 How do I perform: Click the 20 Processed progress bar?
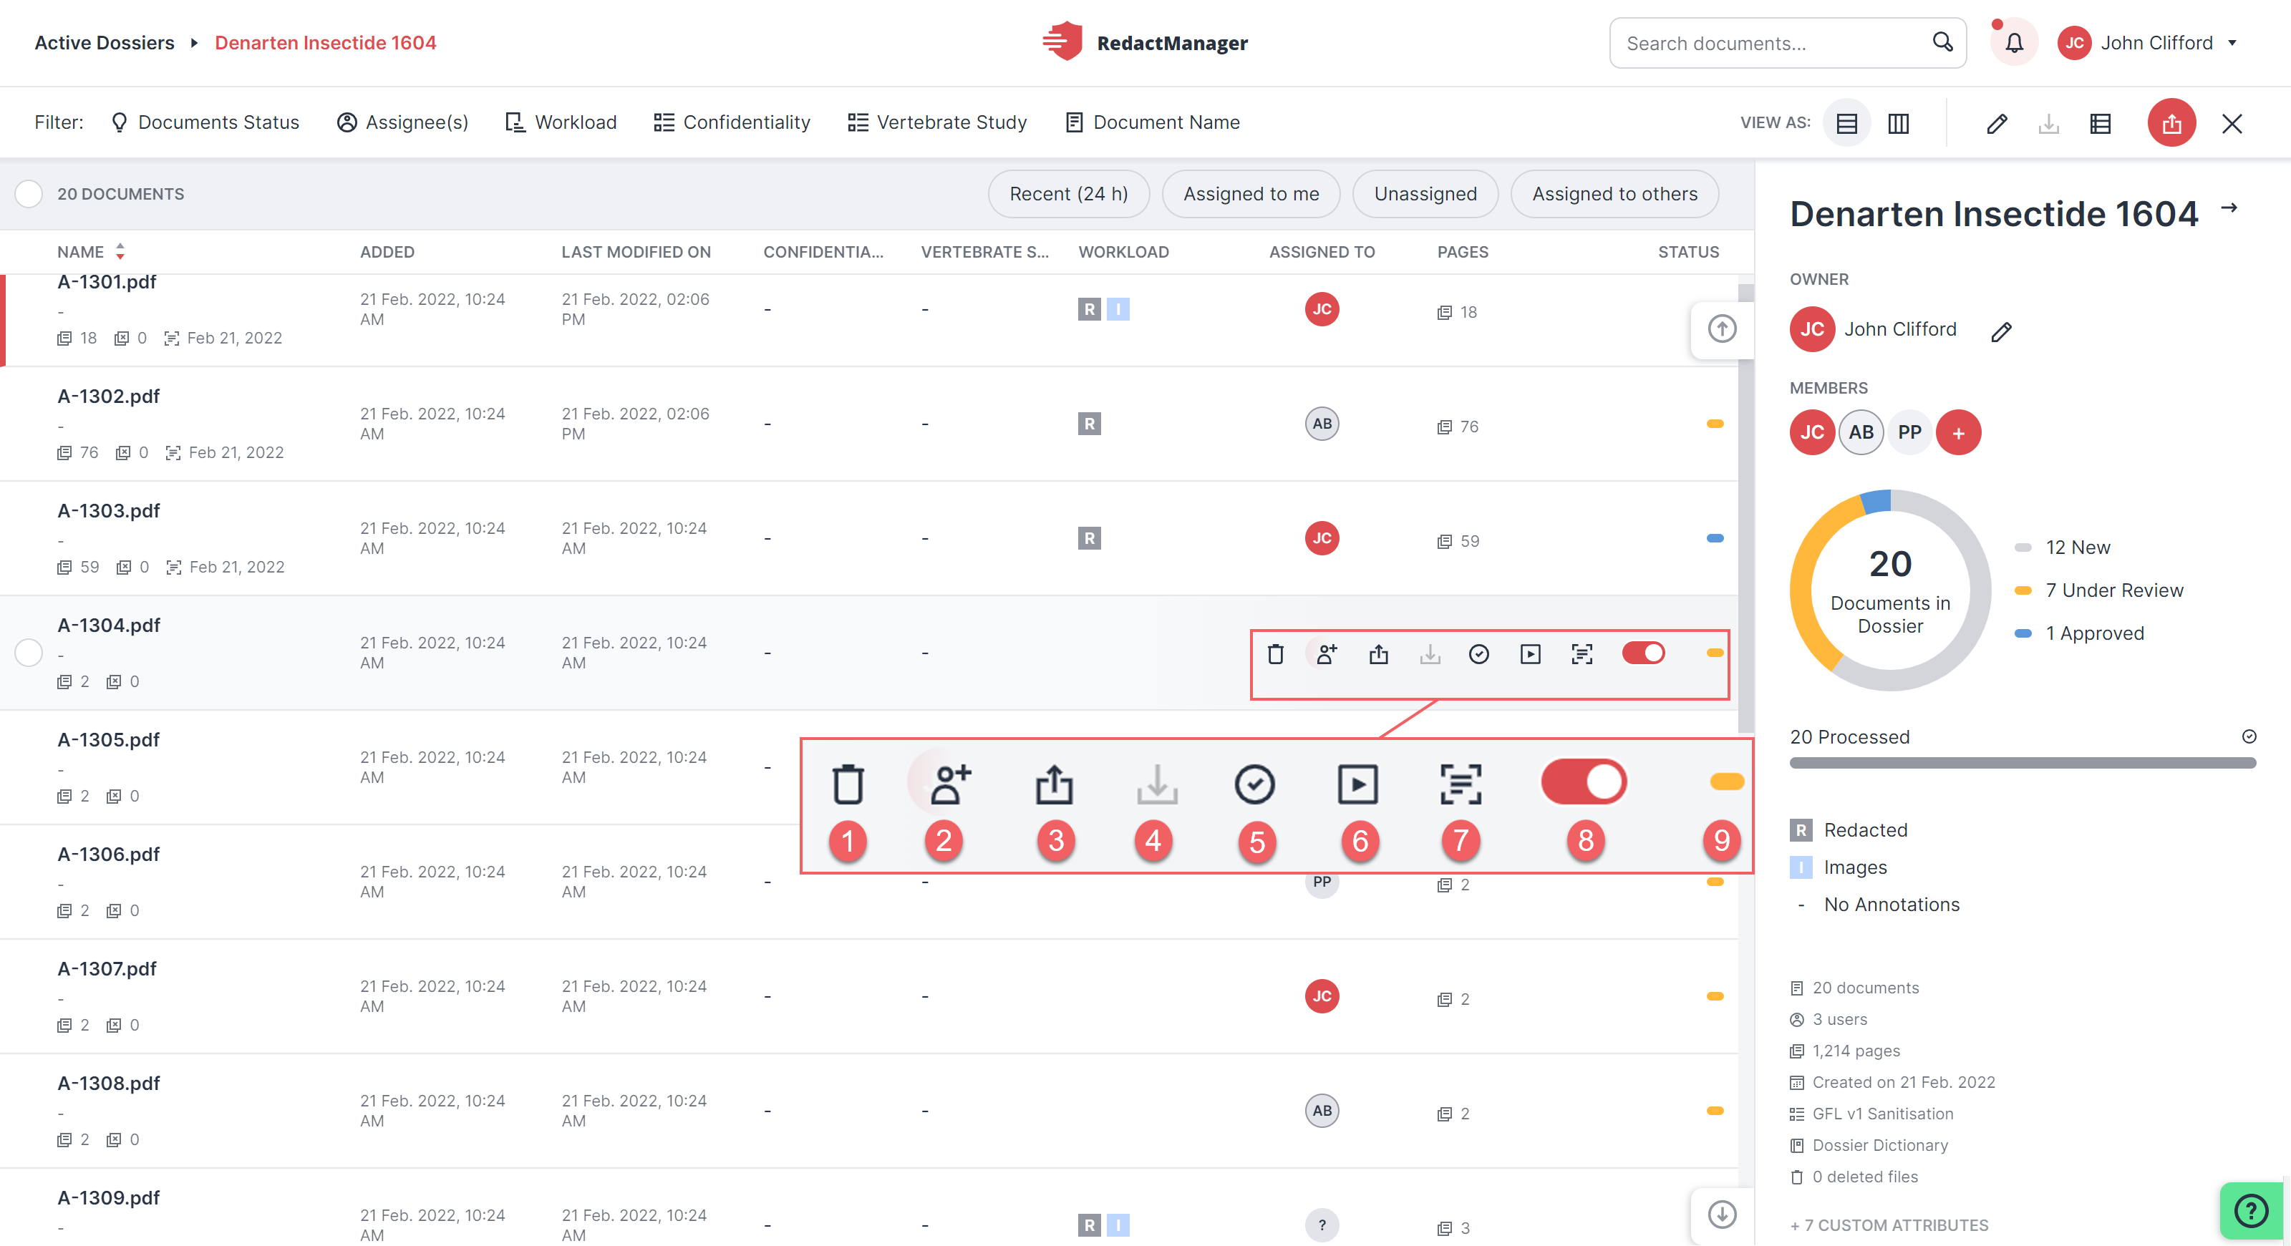[2023, 764]
